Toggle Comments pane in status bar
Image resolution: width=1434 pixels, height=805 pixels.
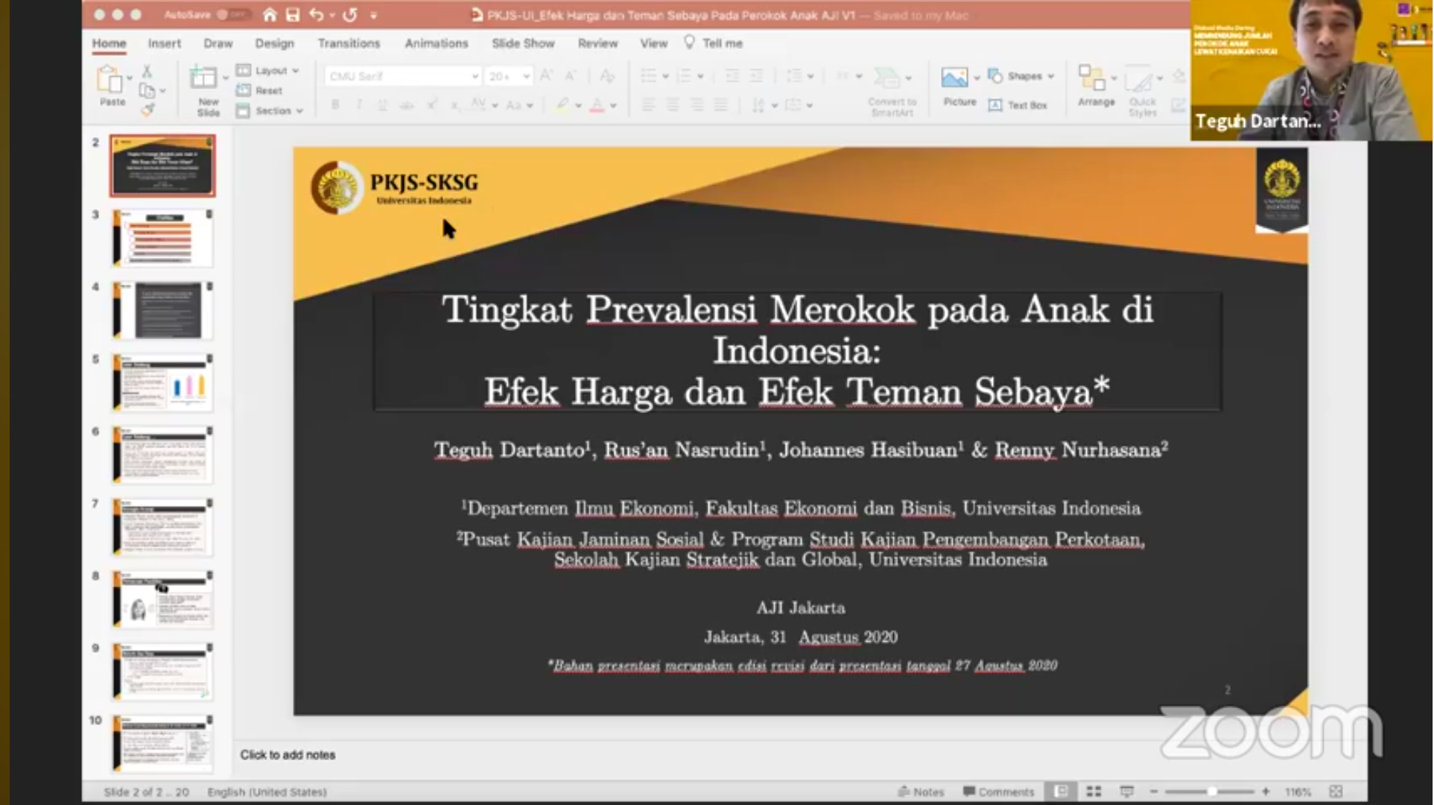point(998,792)
